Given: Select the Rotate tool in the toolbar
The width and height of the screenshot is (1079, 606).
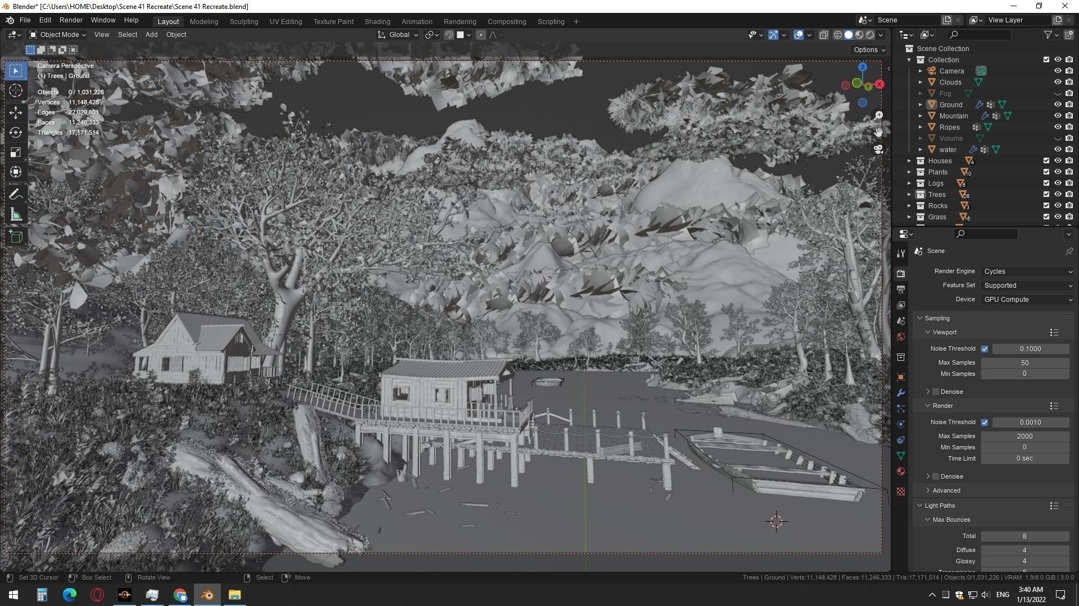Looking at the screenshot, I should [x=16, y=132].
